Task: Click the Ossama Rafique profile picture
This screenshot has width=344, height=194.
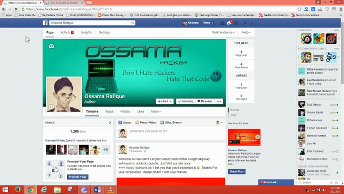Action: click(x=64, y=94)
